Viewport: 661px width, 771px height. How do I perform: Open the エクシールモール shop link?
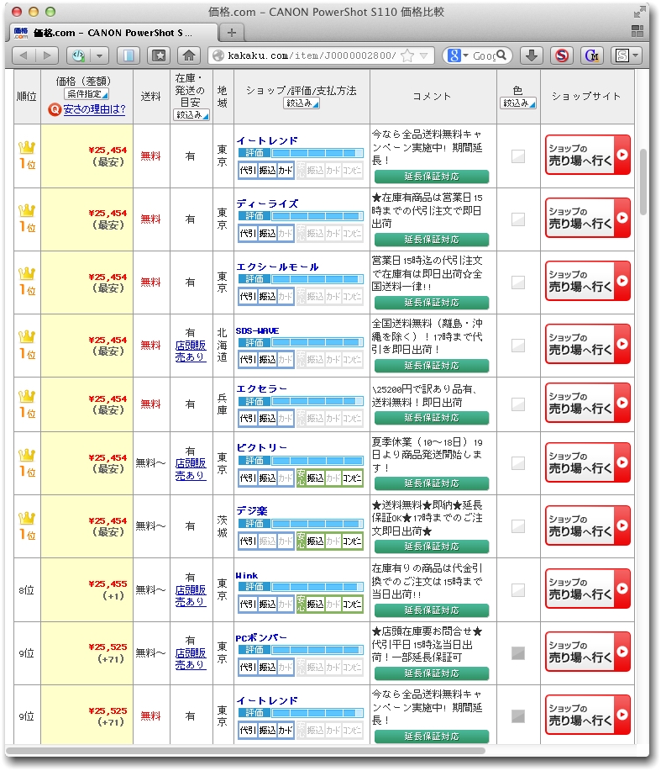click(277, 267)
